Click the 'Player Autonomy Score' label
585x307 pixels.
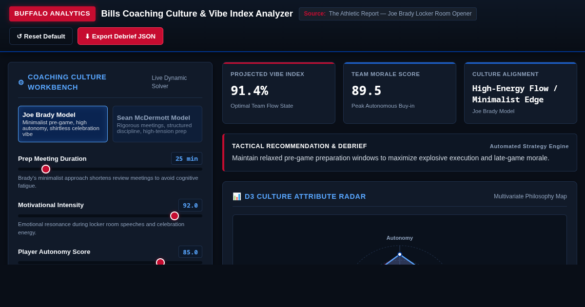tap(54, 252)
